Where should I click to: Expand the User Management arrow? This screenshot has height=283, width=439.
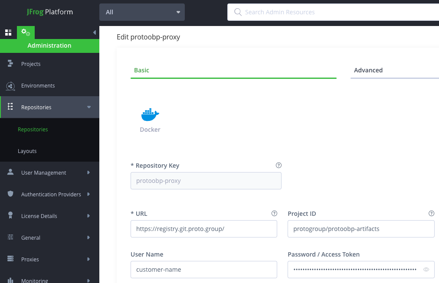point(88,172)
